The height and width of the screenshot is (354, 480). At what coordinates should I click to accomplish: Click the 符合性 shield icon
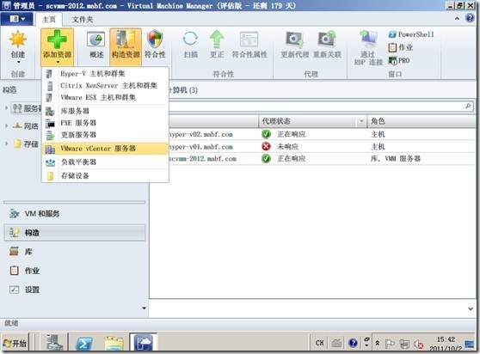[x=155, y=40]
